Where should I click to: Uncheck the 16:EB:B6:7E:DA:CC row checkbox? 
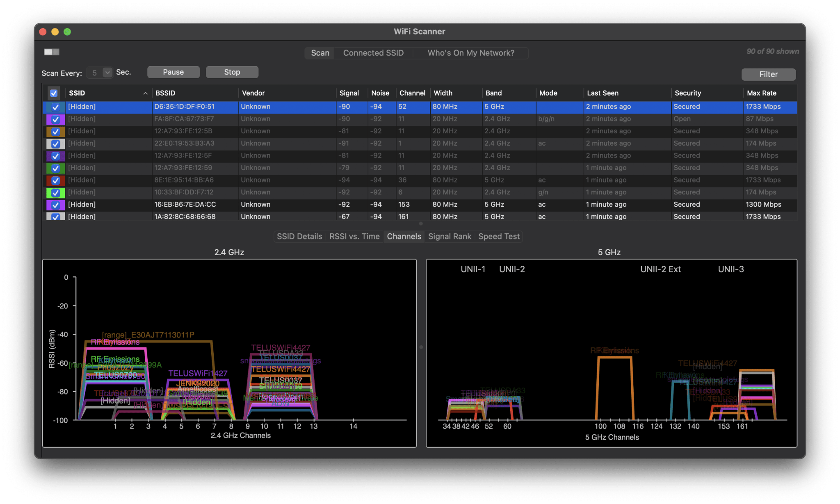[55, 205]
